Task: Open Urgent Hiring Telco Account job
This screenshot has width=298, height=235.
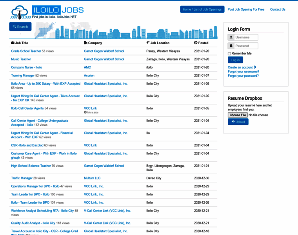Action: tap(45, 98)
